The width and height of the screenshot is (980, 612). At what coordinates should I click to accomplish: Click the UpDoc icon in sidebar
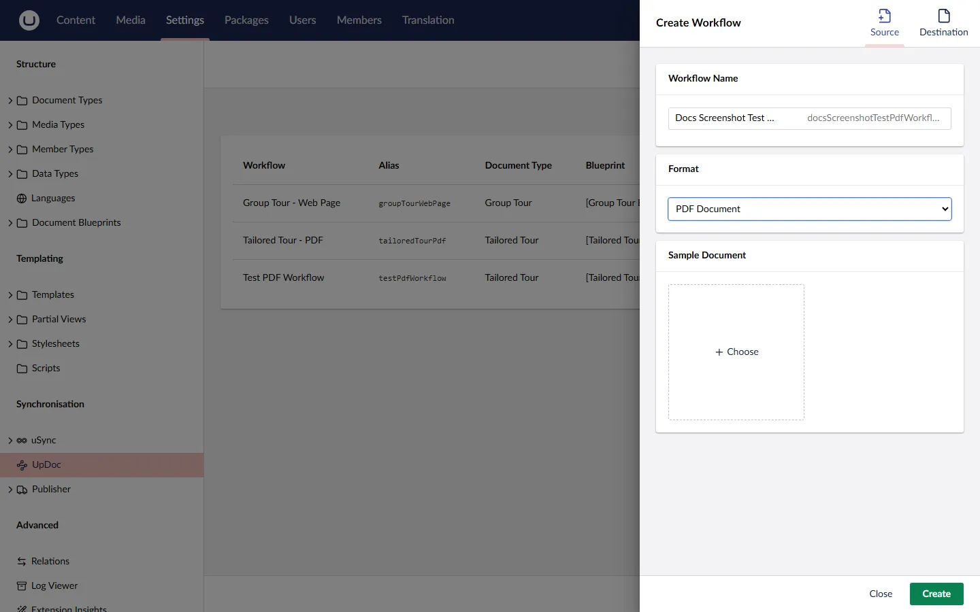(x=22, y=465)
